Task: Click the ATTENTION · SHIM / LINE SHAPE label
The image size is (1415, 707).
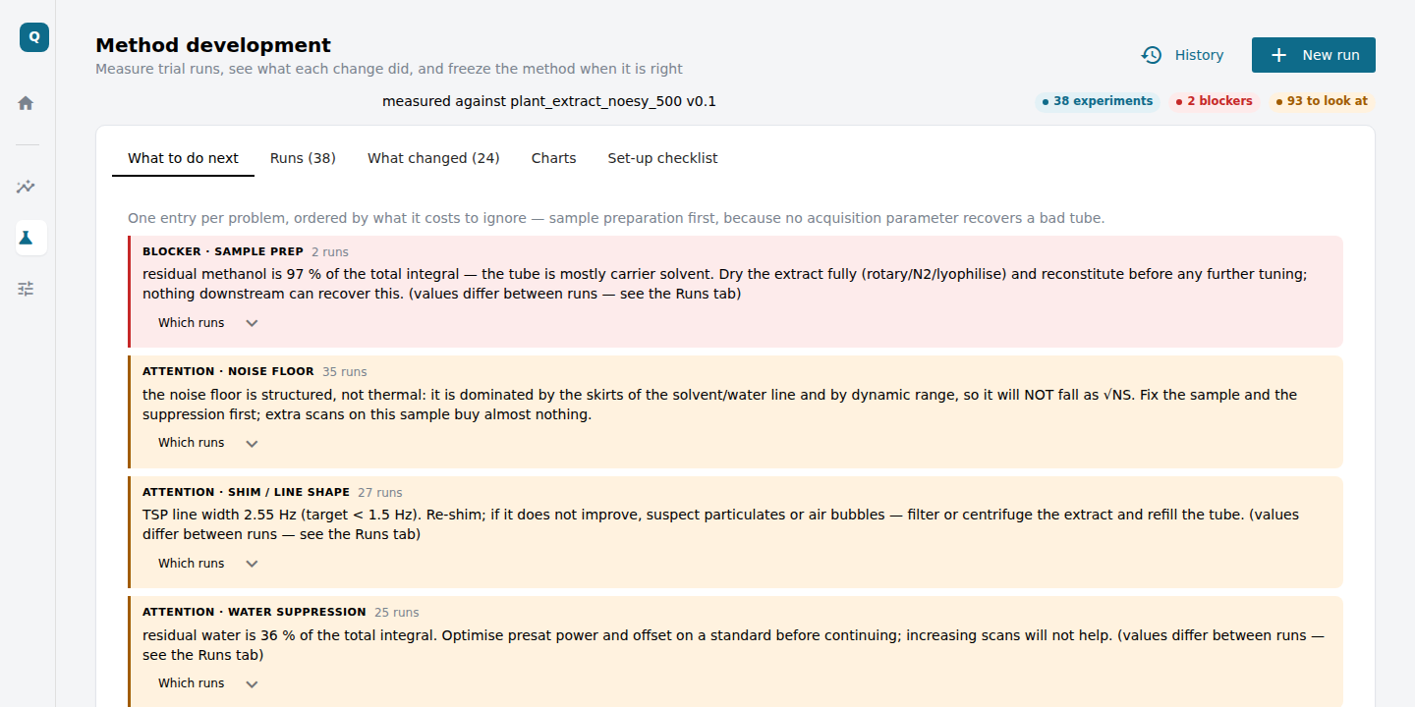Action: coord(246,492)
